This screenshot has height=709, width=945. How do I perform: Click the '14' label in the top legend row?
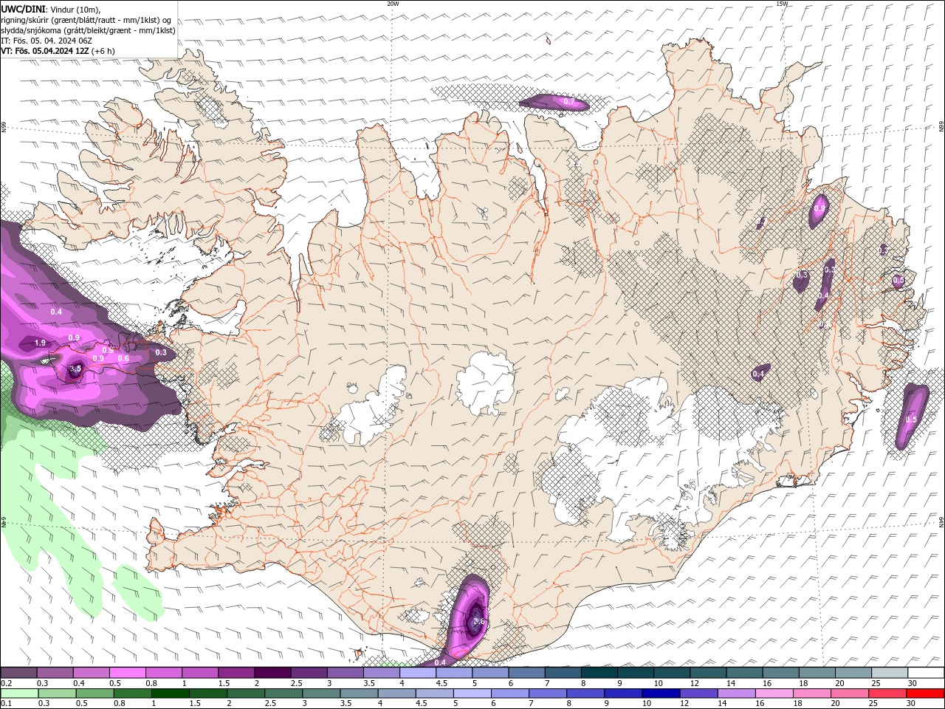pyautogui.click(x=731, y=683)
